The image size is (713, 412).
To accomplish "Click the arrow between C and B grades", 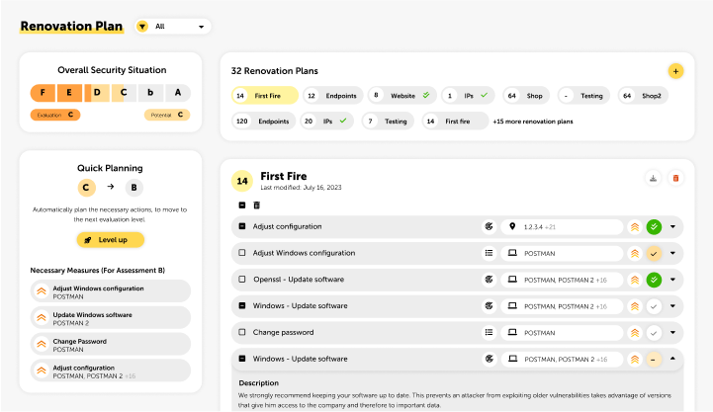I will pyautogui.click(x=111, y=187).
